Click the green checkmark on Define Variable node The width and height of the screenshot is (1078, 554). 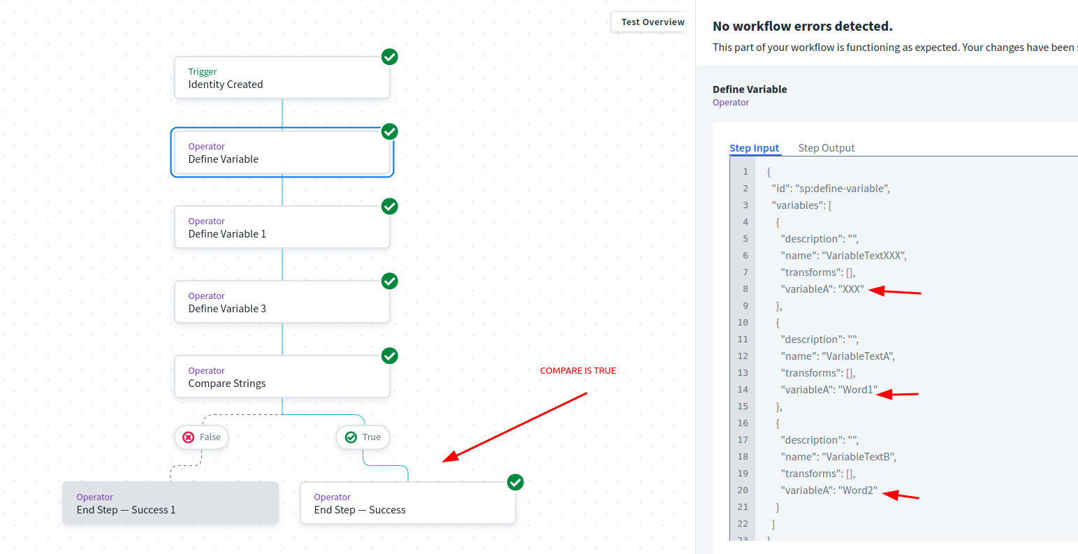tap(390, 131)
